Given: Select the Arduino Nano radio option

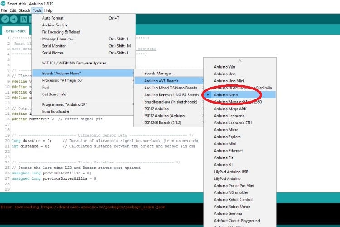Looking at the screenshot, I should (x=227, y=95).
